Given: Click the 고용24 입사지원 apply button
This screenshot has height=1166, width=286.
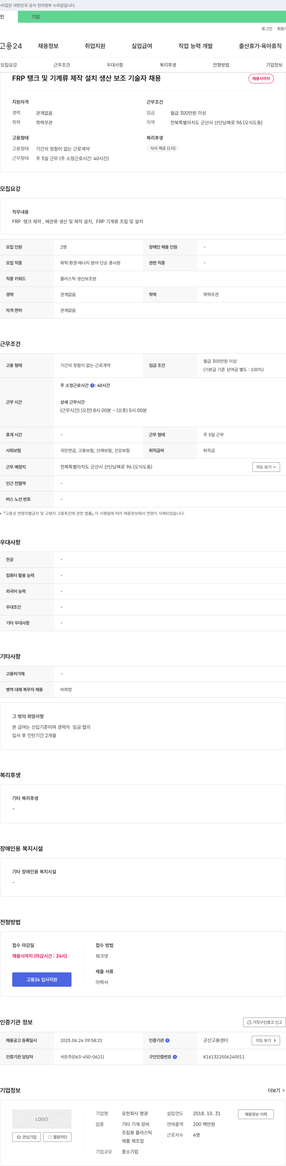Looking at the screenshot, I should point(41,979).
